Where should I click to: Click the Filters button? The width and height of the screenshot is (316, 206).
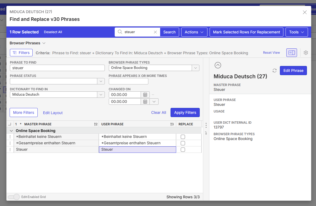coord(21,53)
